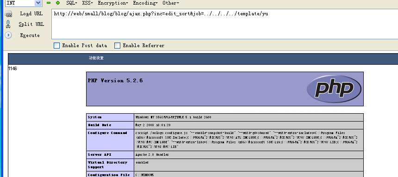The width and height of the screenshot is (398, 177).
Task: Open the XSS menu
Action: [x=87, y=3]
